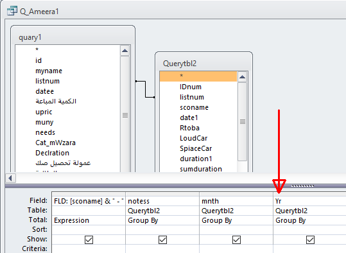Click the FLD: [sconame] field cell
Screen dimensions: 346x253
89,201
